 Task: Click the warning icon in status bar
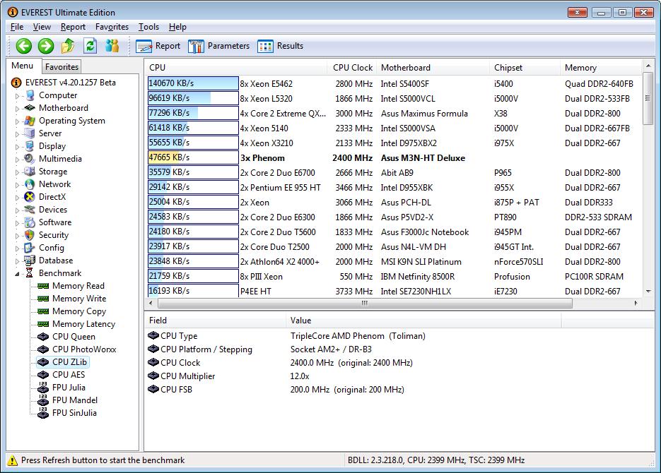point(13,460)
